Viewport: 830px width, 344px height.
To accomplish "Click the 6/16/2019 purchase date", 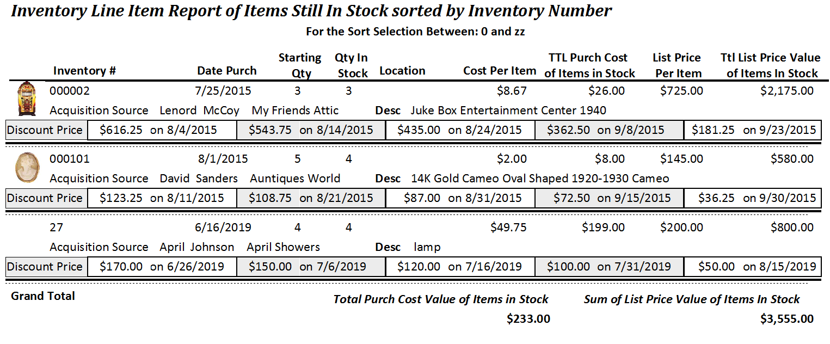I will pos(223,228).
